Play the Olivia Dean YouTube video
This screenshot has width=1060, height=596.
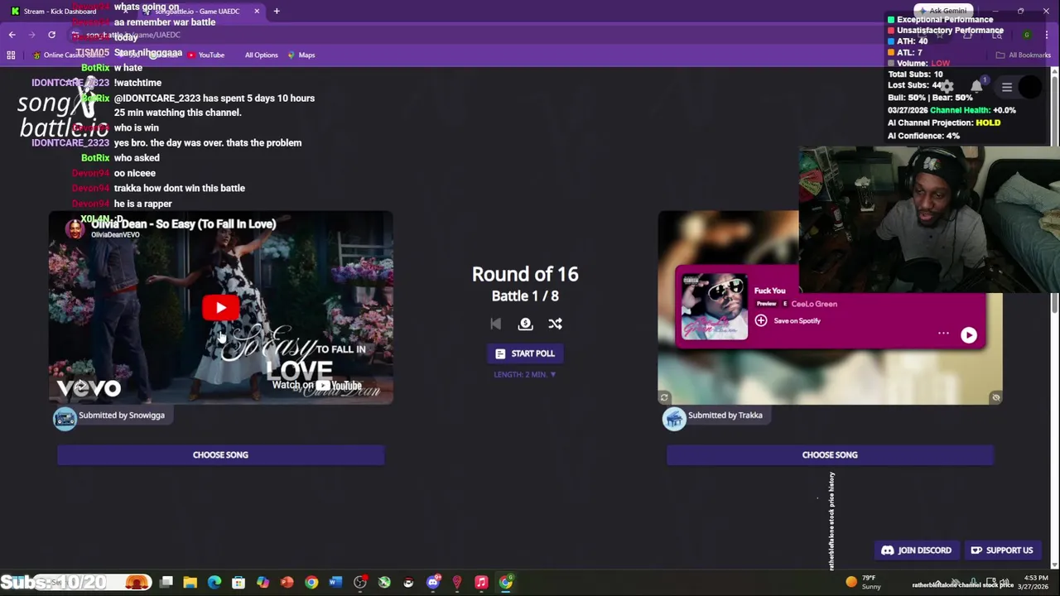[x=220, y=308]
